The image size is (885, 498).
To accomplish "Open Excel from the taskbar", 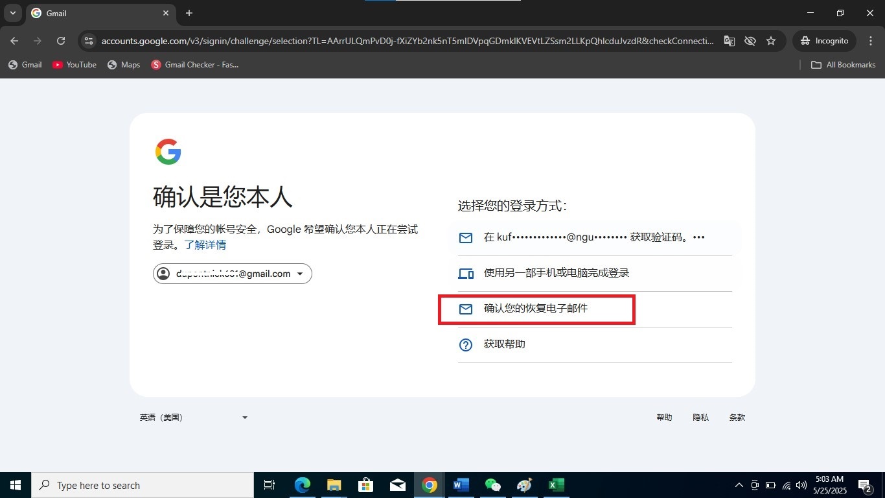I will [x=556, y=485].
